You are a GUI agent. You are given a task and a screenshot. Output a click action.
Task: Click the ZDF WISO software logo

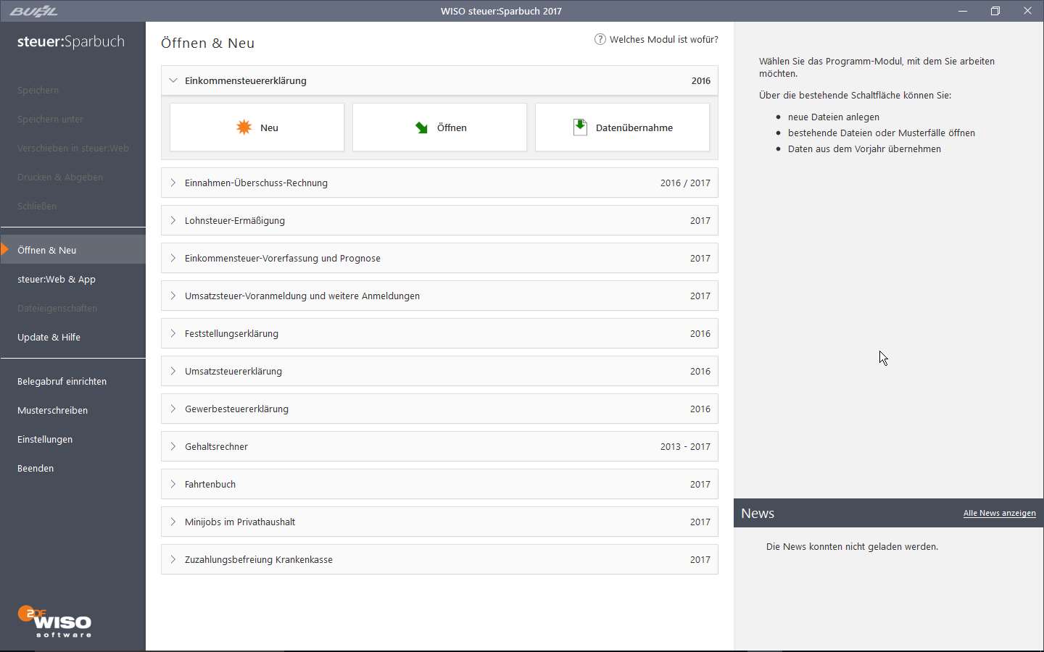[x=55, y=622]
